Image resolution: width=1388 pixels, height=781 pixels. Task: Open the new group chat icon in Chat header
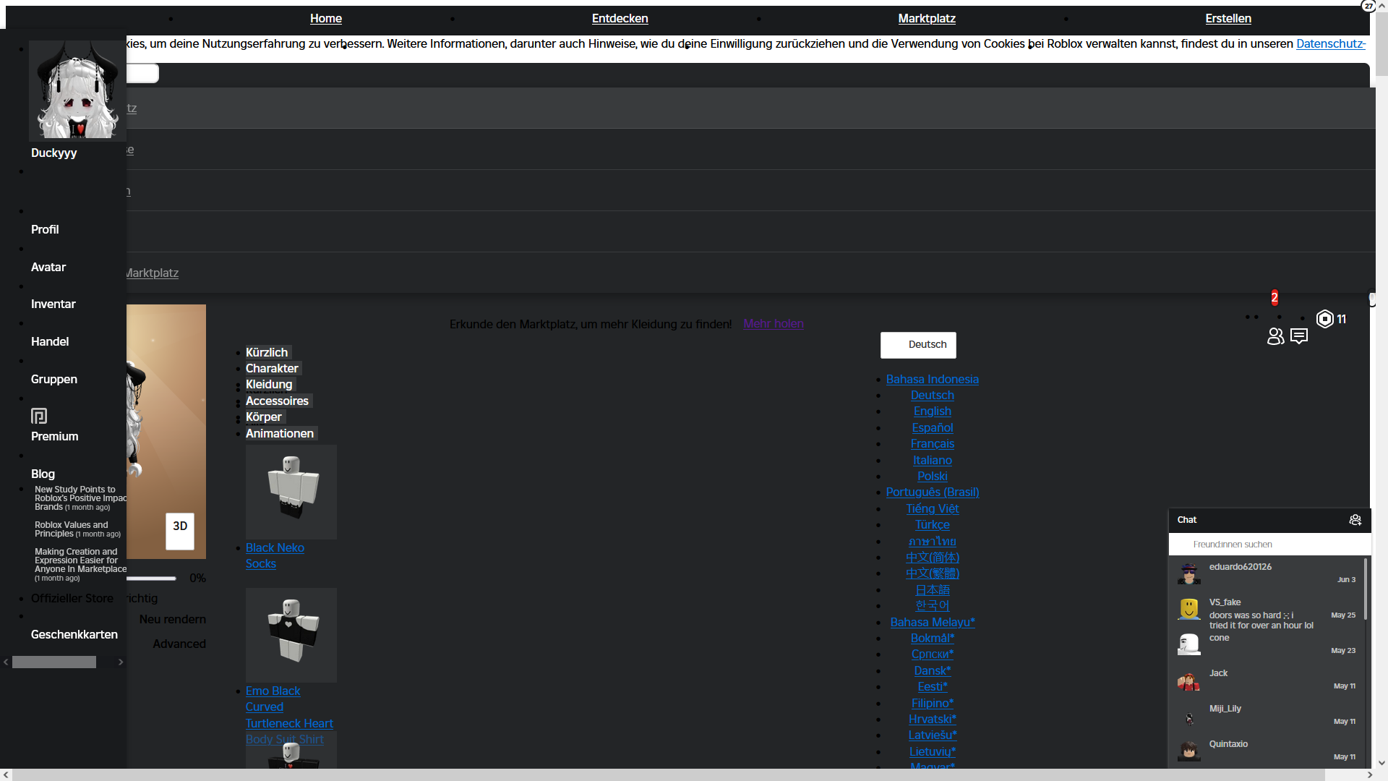1355,519
